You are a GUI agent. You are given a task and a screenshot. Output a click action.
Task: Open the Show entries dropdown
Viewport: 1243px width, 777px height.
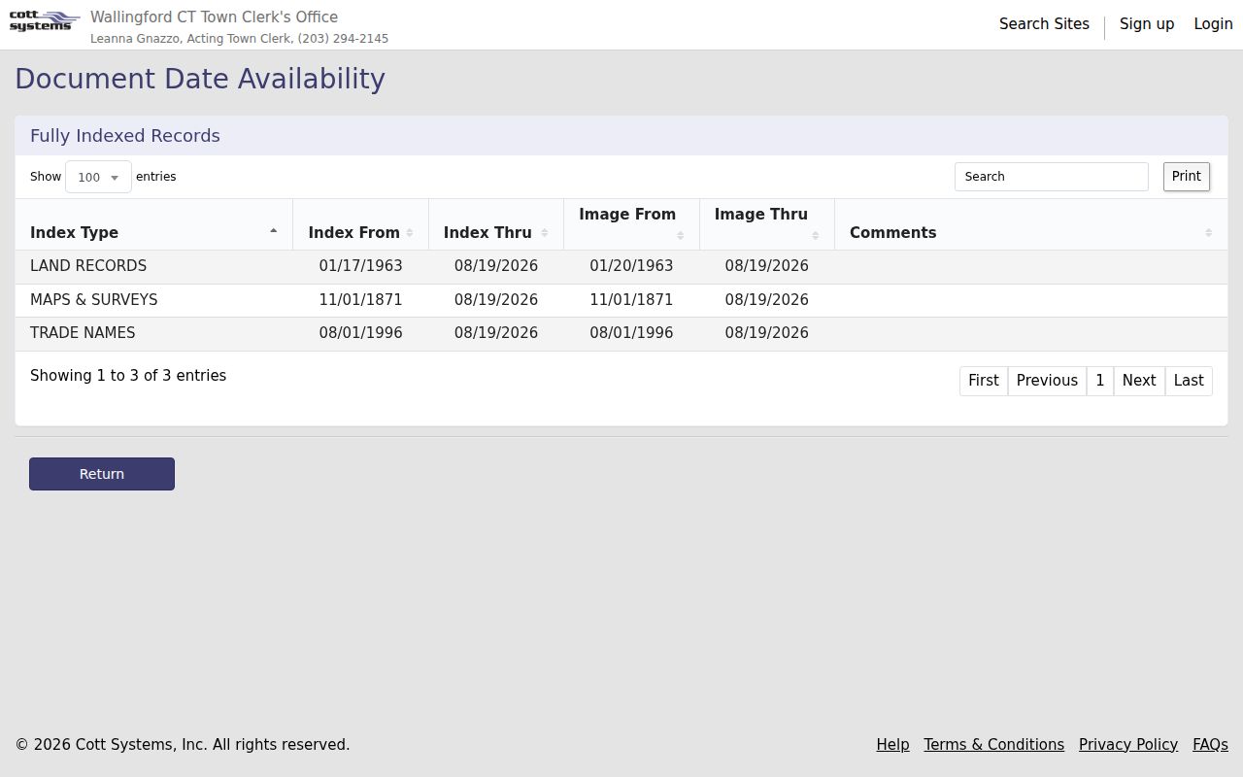(x=98, y=177)
